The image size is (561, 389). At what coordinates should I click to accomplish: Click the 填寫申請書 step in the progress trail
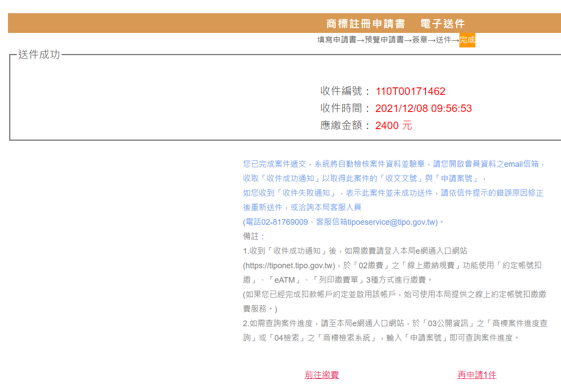[337, 40]
